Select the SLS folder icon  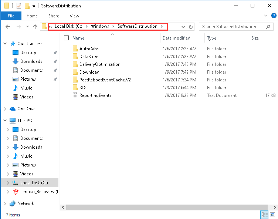tap(75, 88)
